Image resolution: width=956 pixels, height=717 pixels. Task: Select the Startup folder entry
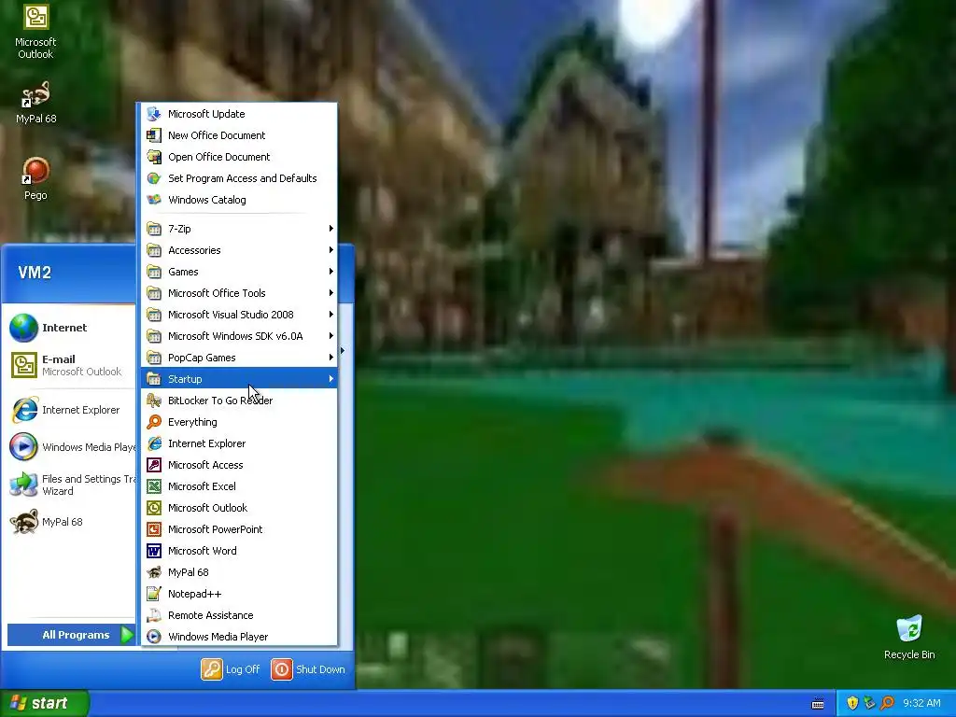[238, 379]
